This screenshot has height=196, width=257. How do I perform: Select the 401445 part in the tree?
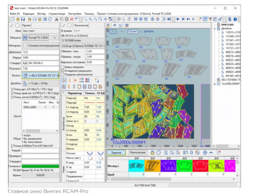click(231, 76)
